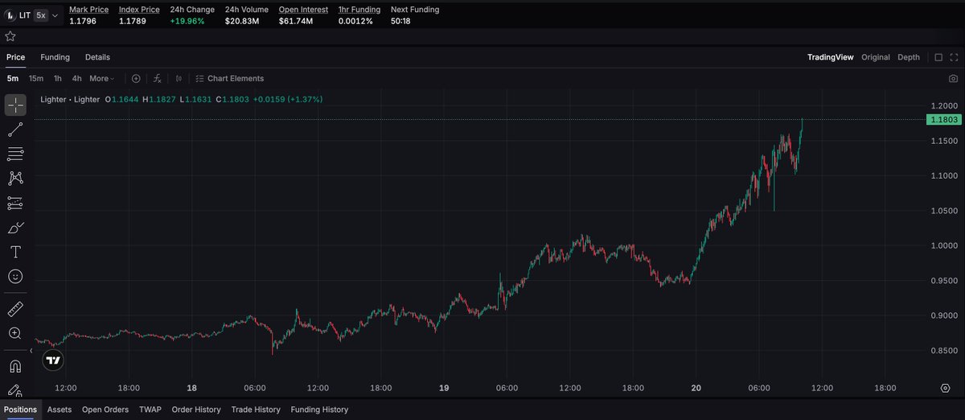Viewport: 965px width, 420px height.
Task: Click the +19.96% change value
Action: point(187,21)
